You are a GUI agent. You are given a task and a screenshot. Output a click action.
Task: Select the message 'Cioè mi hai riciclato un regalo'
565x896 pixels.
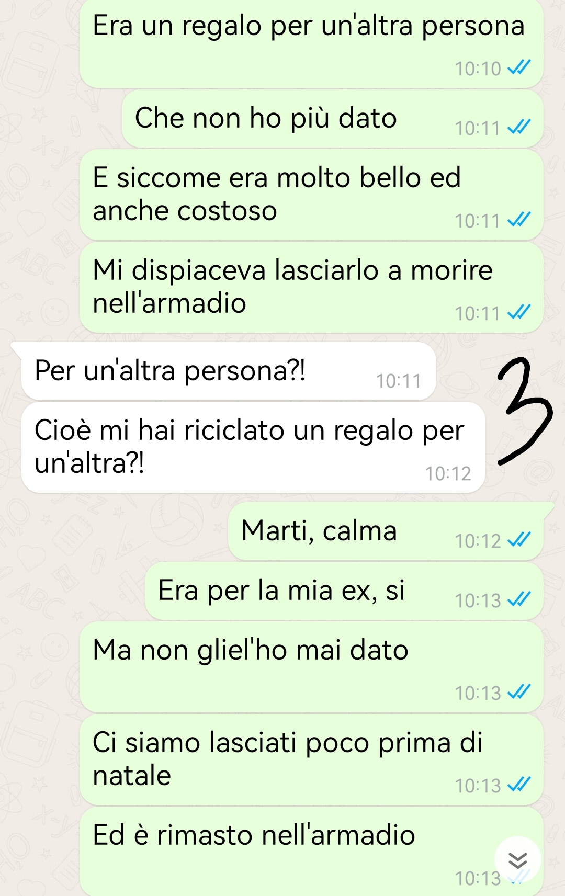[x=253, y=448]
